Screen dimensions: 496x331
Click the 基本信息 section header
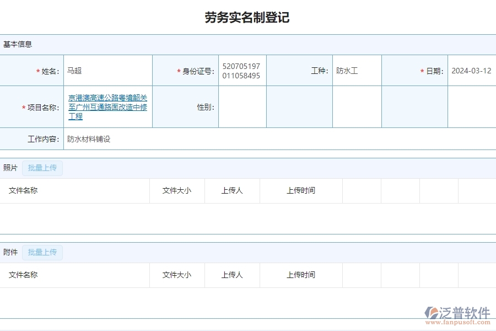click(17, 45)
